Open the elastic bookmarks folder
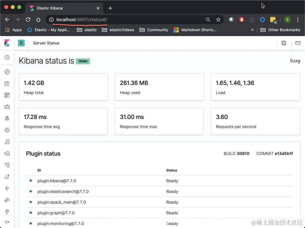The height and width of the screenshot is (228, 305). coord(87,30)
